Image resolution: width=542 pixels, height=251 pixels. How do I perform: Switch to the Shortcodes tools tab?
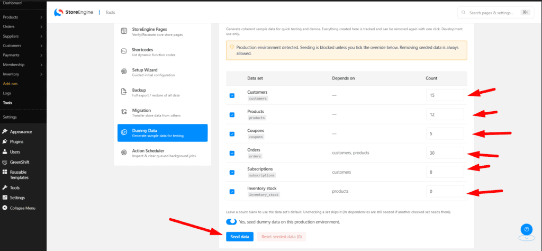tap(162, 51)
